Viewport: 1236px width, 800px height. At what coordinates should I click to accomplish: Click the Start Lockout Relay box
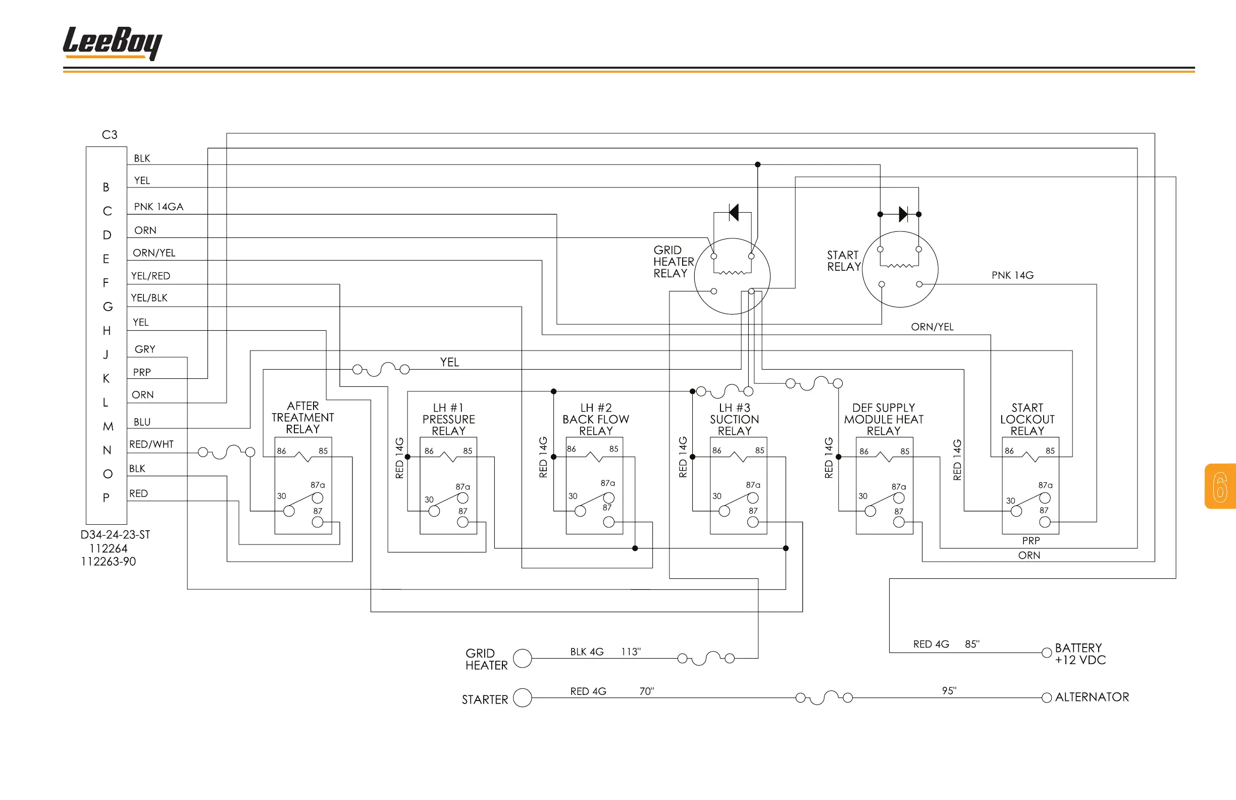click(x=1030, y=485)
